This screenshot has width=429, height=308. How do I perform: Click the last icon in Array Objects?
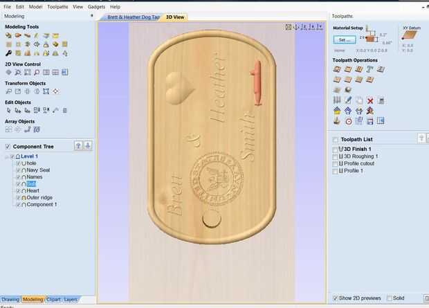click(37, 129)
